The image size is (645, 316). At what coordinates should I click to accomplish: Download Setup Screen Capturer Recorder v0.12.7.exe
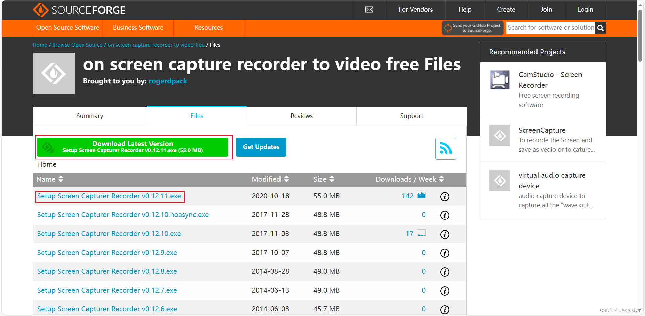coord(107,290)
